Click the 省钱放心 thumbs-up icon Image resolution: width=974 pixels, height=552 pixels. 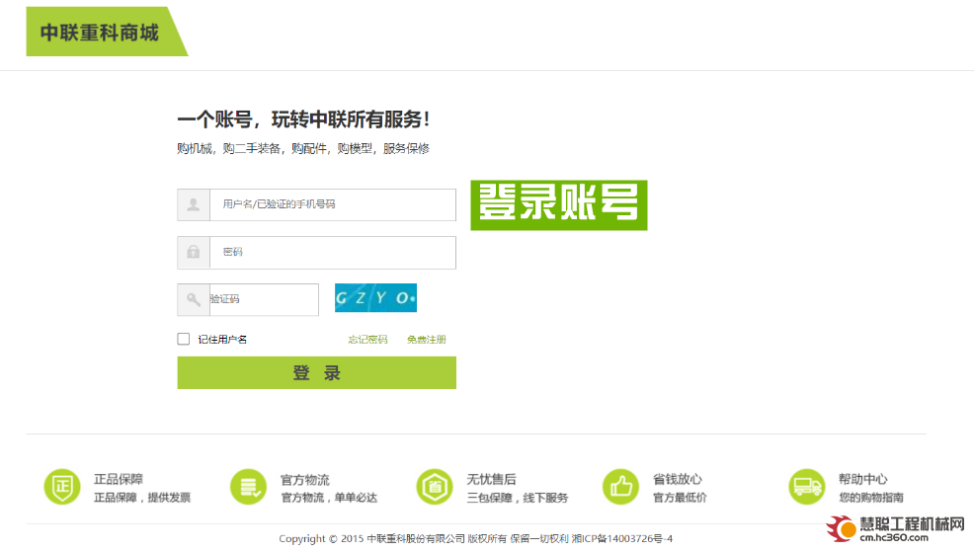pyautogui.click(x=620, y=487)
